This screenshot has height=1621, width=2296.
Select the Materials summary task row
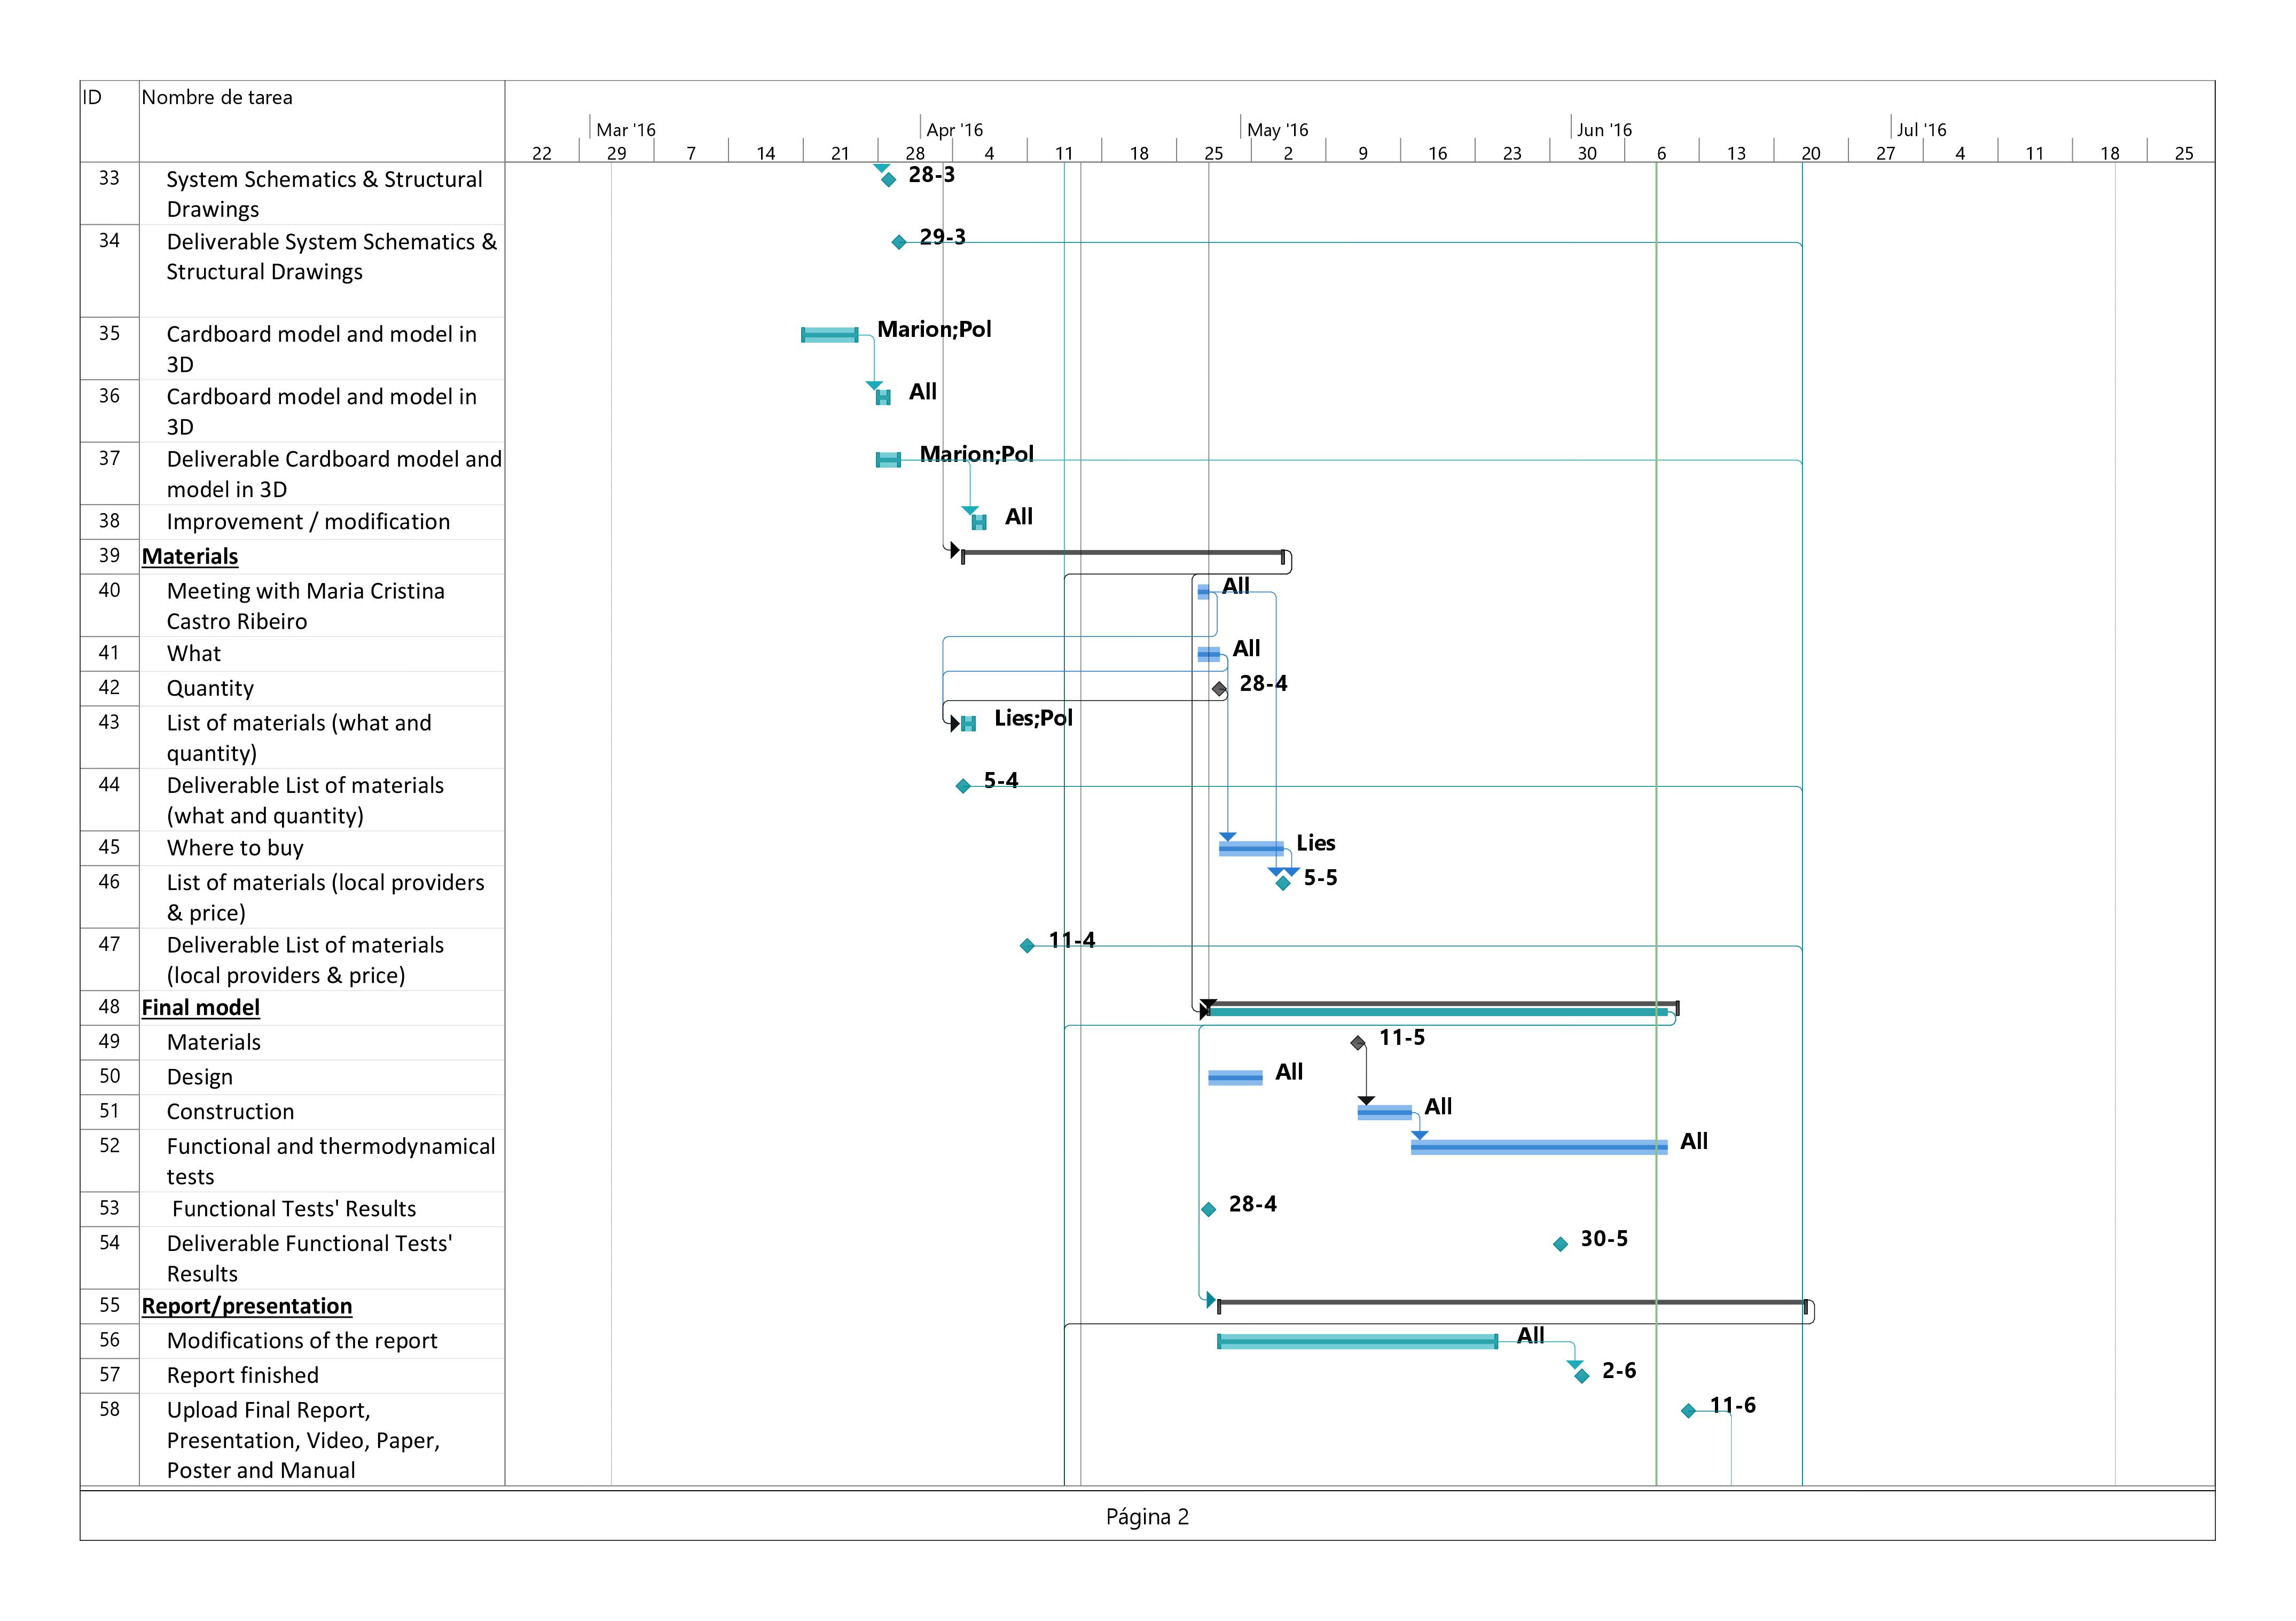pos(190,557)
